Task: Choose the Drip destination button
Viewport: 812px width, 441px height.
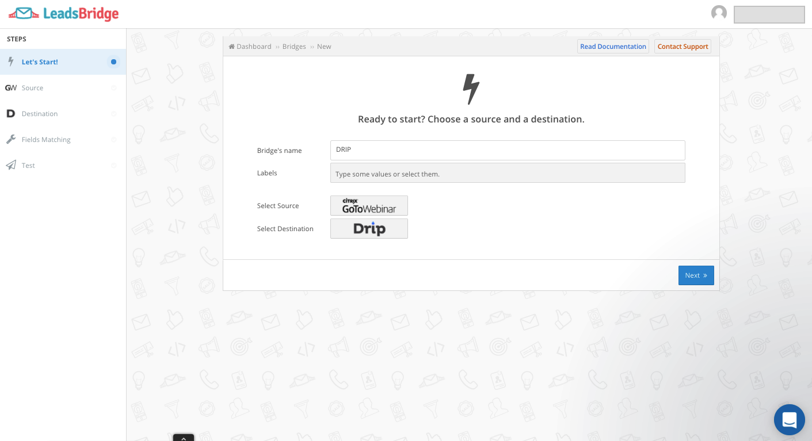Action: pos(369,228)
